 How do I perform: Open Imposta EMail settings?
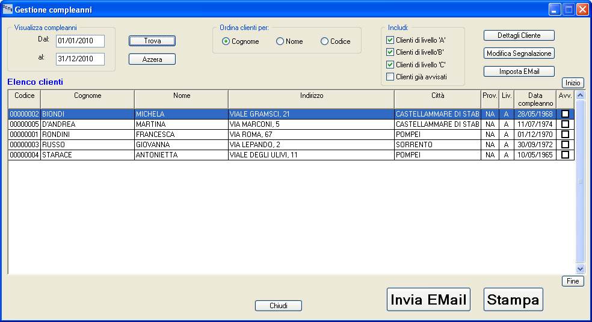(x=519, y=71)
